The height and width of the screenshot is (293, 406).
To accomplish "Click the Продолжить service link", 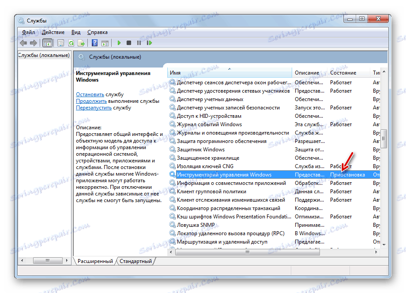I will [91, 101].
